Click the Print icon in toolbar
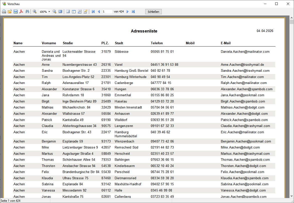 pyautogui.click(x=4, y=12)
